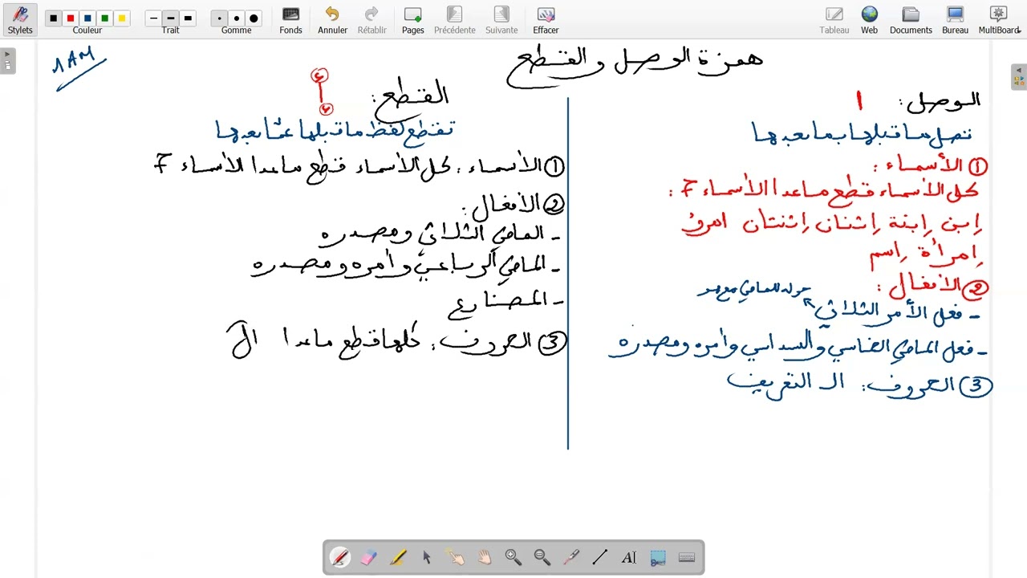
Task: Open the Fonds background options
Action: tap(290, 20)
